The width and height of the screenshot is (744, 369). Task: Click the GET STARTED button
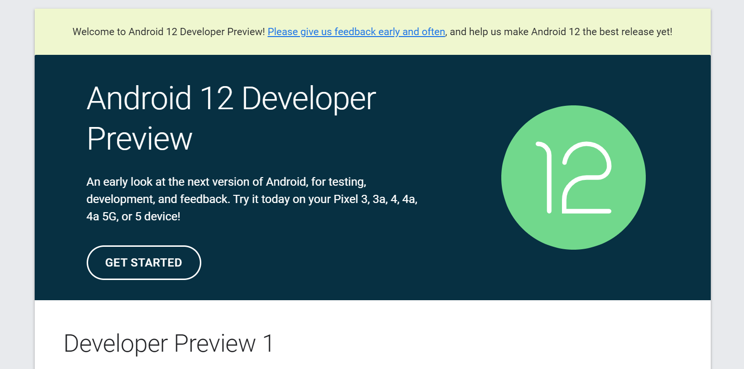click(144, 262)
